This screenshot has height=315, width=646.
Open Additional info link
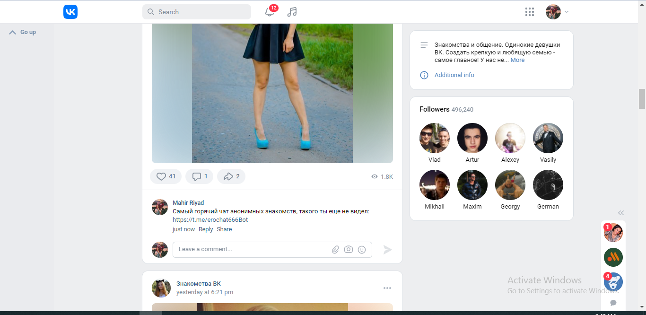[454, 75]
